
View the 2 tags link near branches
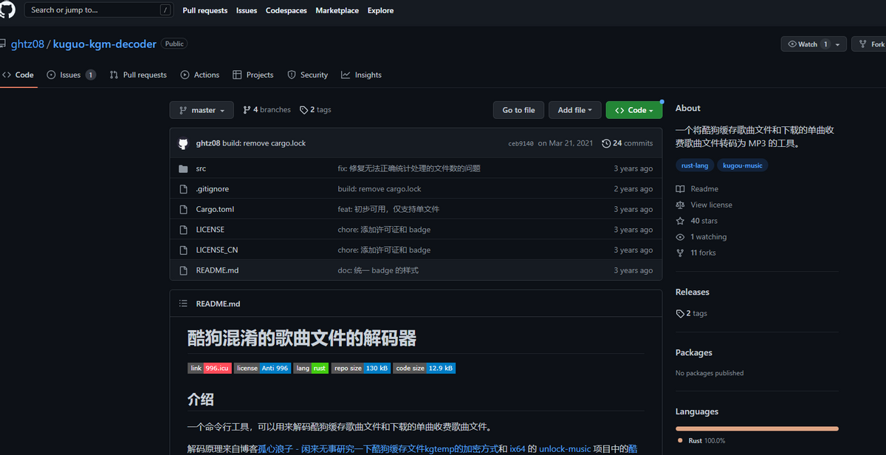click(x=315, y=110)
